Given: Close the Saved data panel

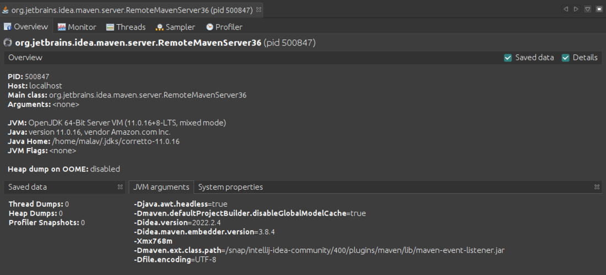Looking at the screenshot, I should tap(120, 187).
